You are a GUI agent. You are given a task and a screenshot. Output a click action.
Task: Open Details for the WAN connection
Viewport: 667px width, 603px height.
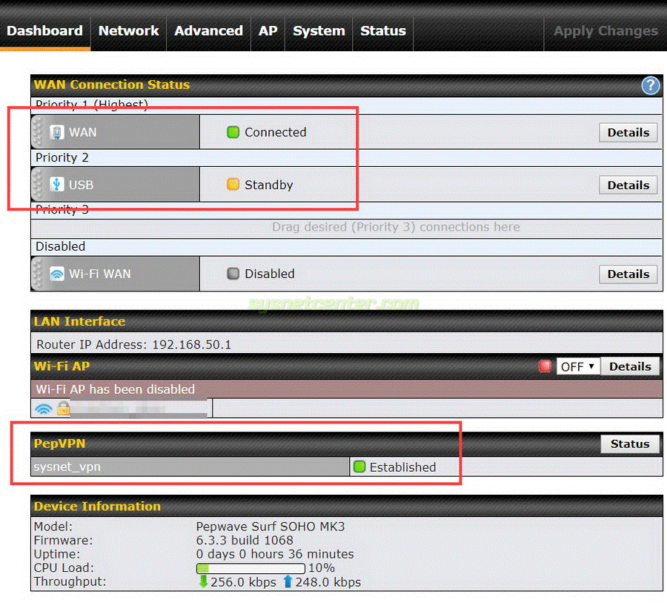point(628,133)
